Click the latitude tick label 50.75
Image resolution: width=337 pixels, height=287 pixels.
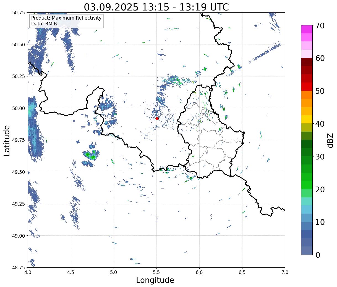[19, 13]
